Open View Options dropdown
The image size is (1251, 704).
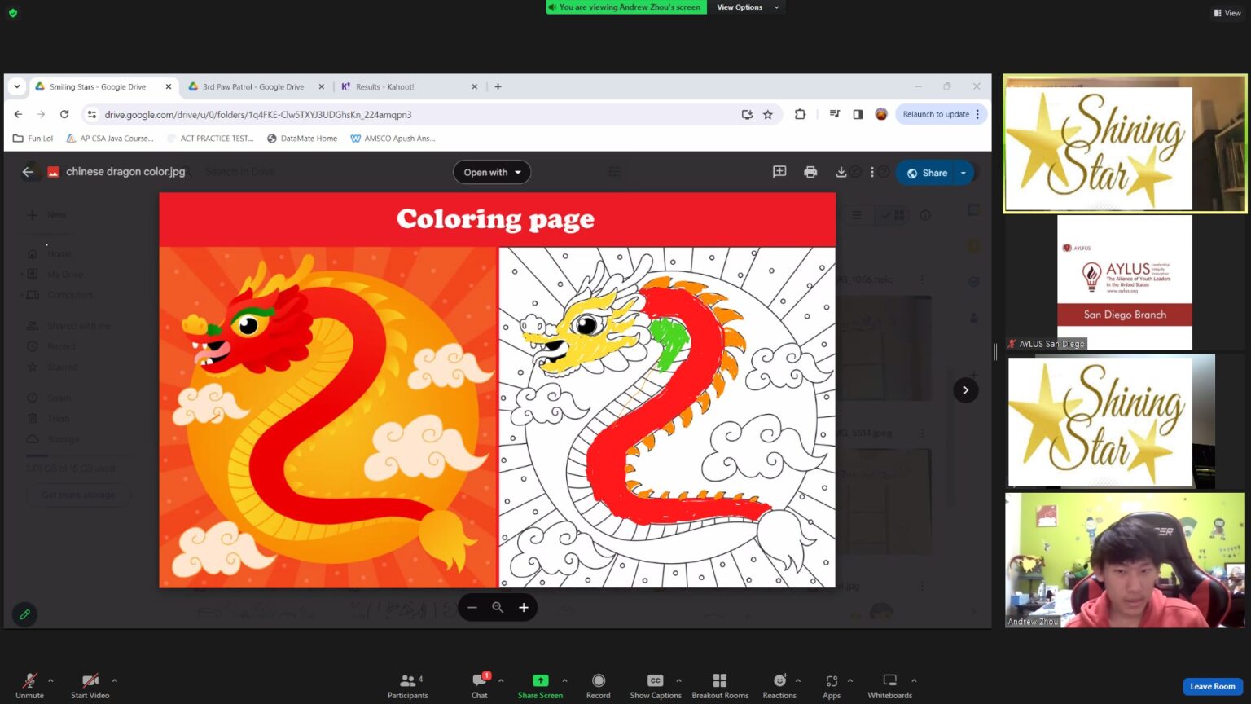(x=748, y=7)
